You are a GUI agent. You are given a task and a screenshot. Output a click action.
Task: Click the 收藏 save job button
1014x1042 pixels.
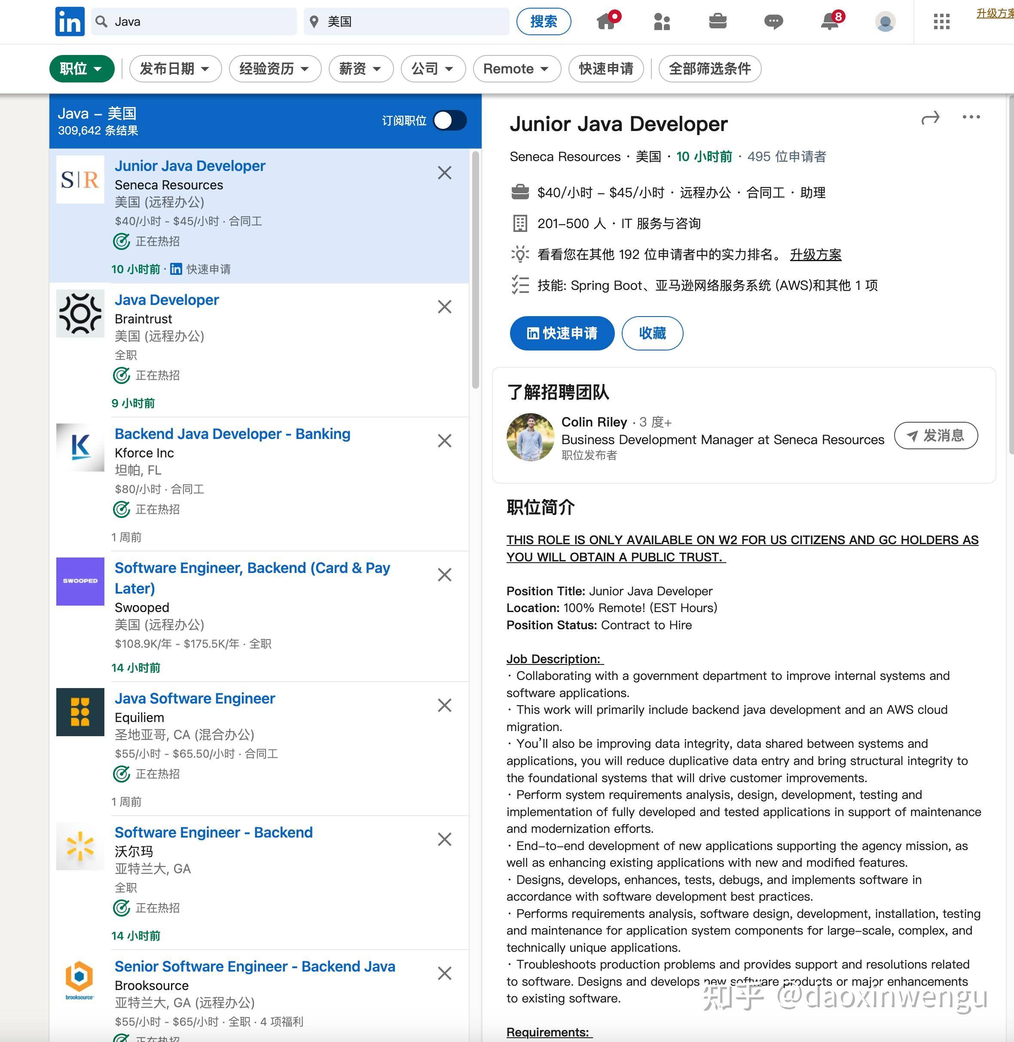(652, 333)
